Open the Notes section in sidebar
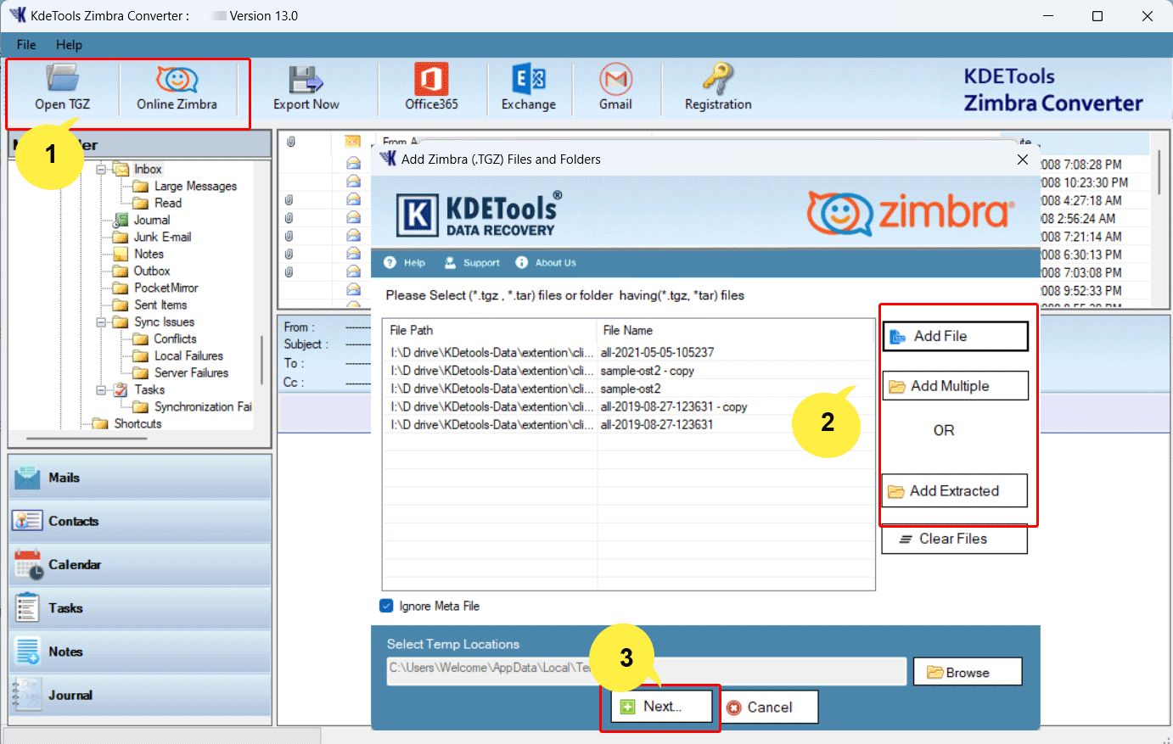Viewport: 1173px width, 744px height. tap(140, 652)
